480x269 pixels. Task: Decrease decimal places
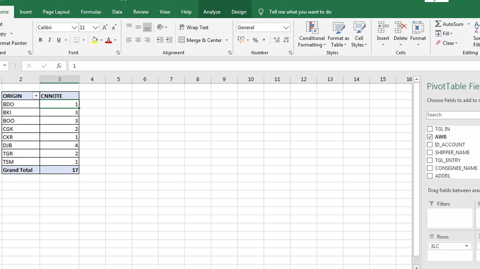tap(286, 40)
